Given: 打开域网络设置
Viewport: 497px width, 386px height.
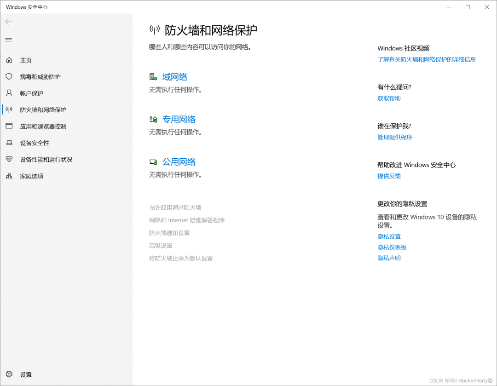Looking at the screenshot, I should [x=175, y=76].
